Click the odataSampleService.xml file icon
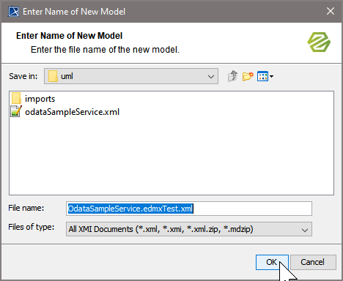This screenshot has width=343, height=281. (16, 111)
